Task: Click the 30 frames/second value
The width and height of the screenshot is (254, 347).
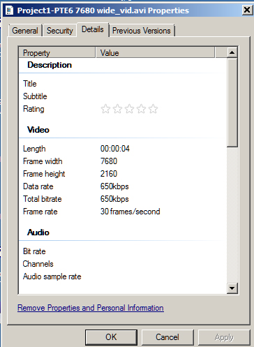Action: (x=130, y=212)
